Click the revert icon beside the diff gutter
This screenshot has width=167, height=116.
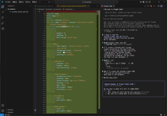35,110
